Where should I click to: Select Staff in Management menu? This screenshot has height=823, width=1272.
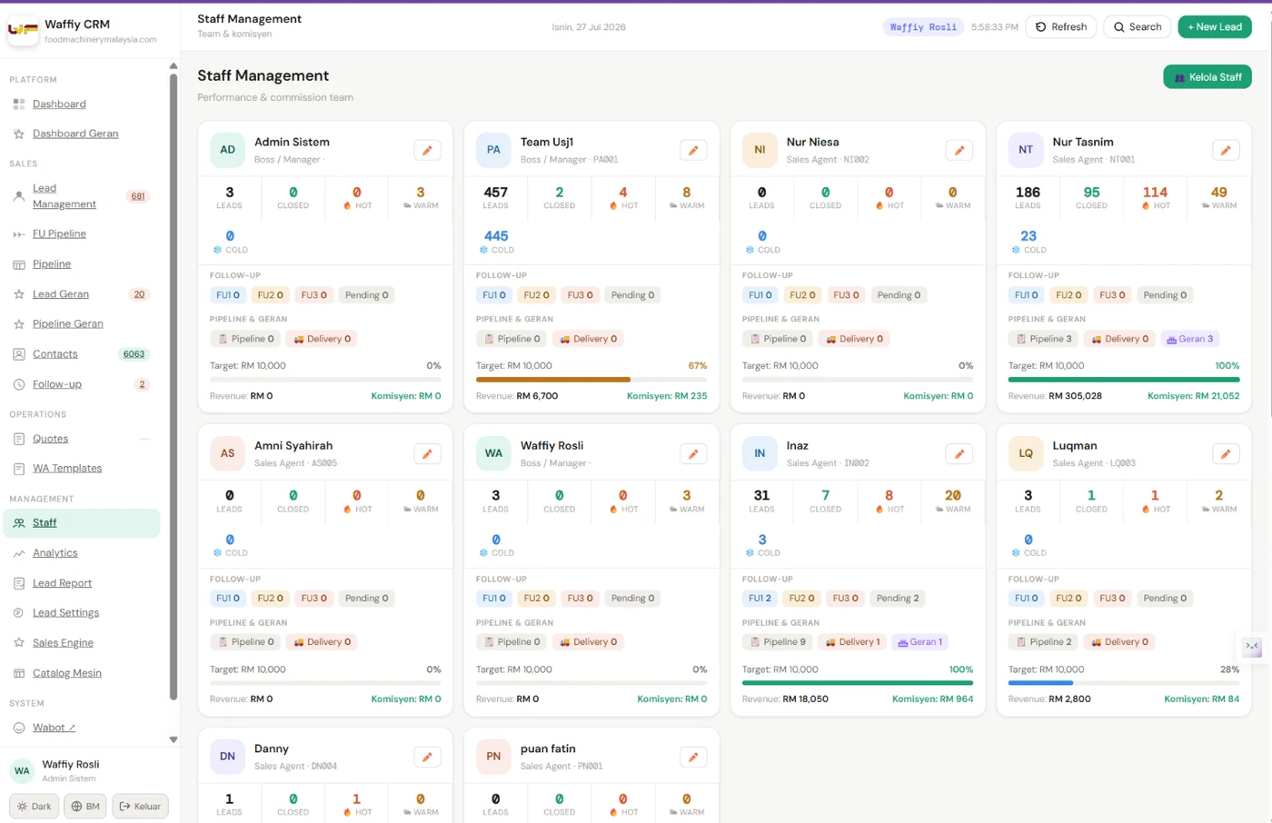tap(82, 523)
